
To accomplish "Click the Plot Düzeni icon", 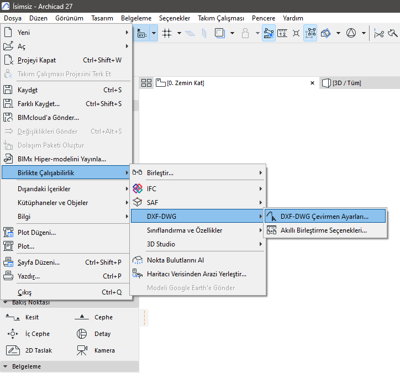I will [8, 233].
